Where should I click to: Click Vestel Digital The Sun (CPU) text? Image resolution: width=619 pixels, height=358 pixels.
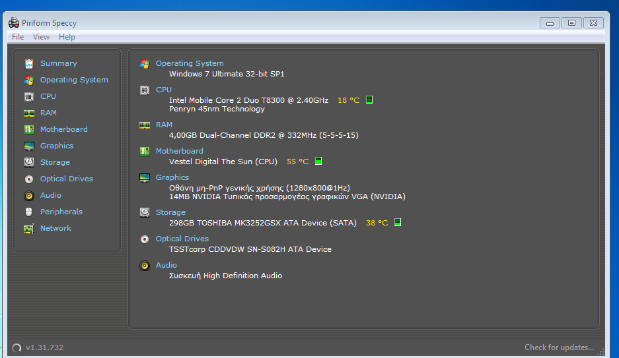pyautogui.click(x=223, y=162)
